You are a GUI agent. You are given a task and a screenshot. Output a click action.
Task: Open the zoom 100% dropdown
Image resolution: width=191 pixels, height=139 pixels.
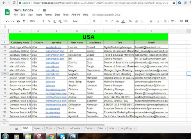click(x=34, y=21)
